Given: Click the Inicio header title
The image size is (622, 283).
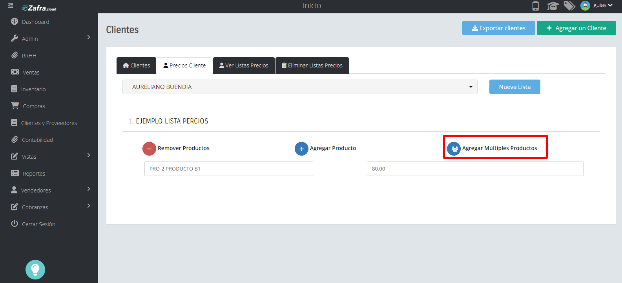Looking at the screenshot, I should click(312, 5).
